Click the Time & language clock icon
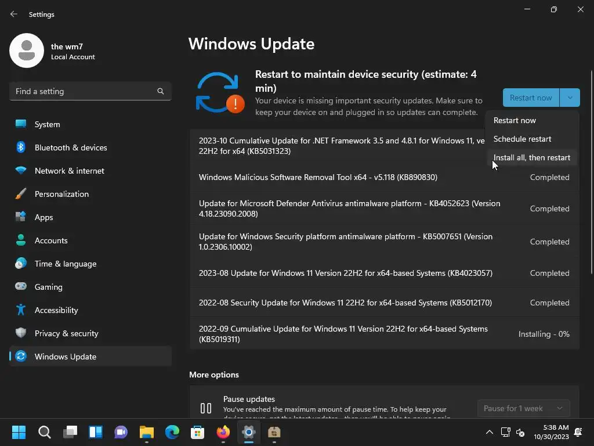This screenshot has width=594, height=446. (x=21, y=263)
